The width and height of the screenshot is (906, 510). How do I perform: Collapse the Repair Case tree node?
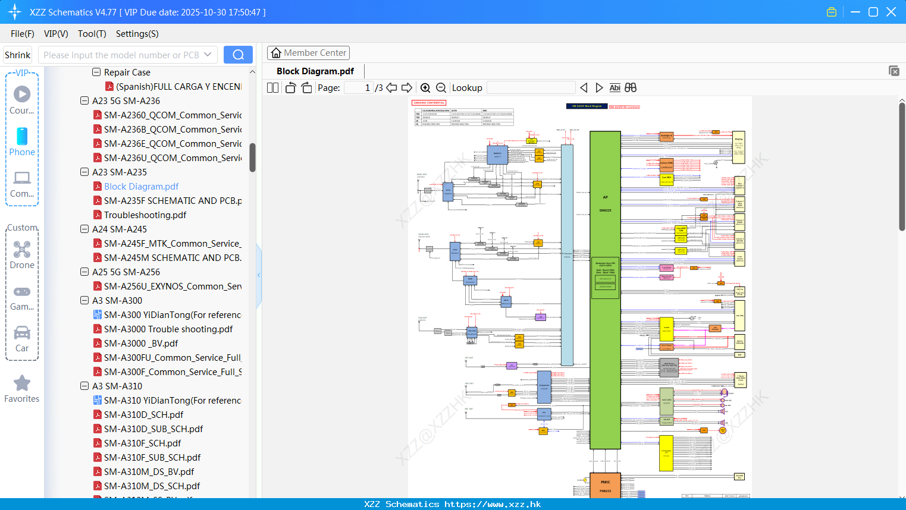tap(96, 72)
